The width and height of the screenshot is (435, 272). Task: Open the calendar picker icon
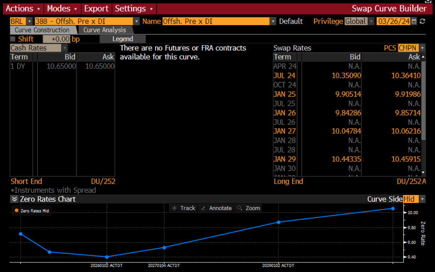(414, 21)
